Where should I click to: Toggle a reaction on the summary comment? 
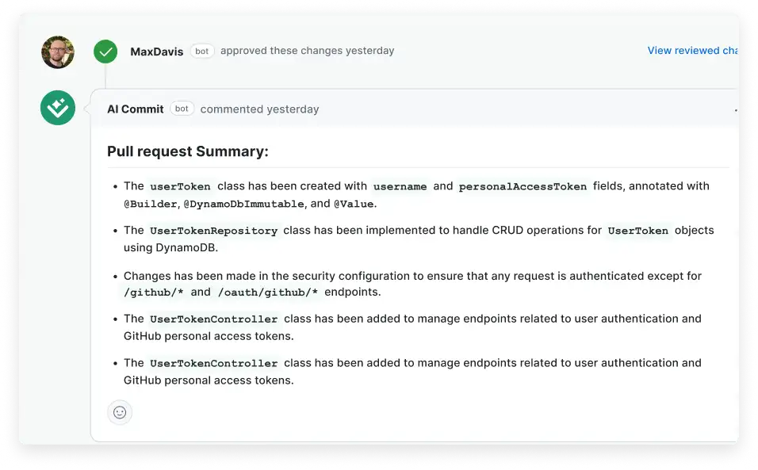[120, 412]
